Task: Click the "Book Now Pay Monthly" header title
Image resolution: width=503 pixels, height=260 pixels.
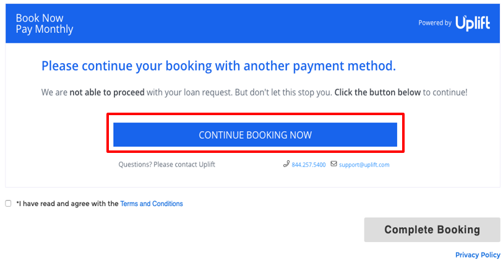Action: 45,24
